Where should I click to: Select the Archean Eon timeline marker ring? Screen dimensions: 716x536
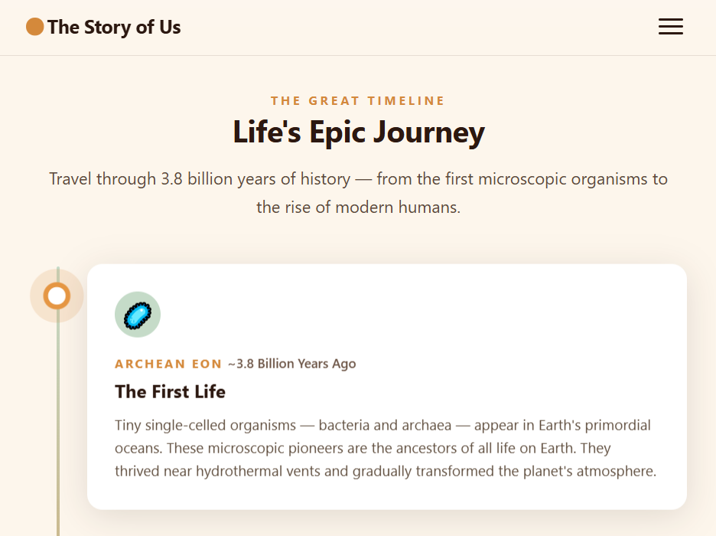[57, 296]
